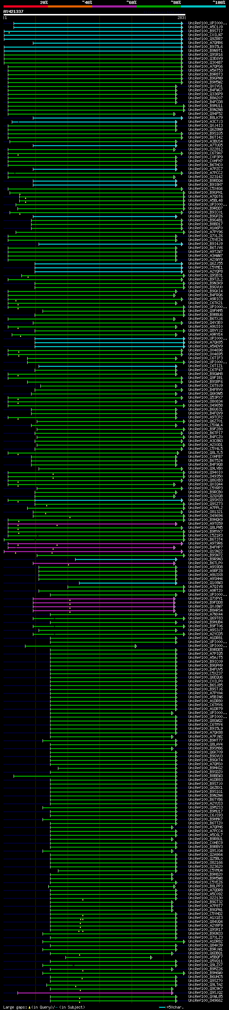Click label UniRef100_Q94F52

click(205, 114)
